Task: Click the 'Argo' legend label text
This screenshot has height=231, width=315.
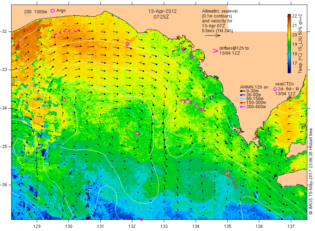Action: [61, 10]
